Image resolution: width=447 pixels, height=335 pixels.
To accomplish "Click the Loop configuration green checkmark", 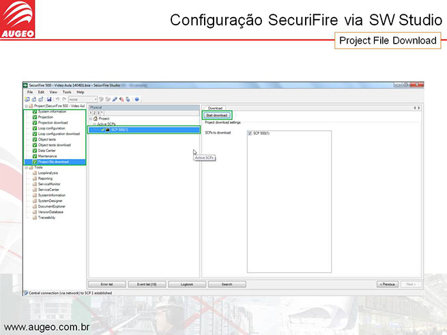I will 35,128.
